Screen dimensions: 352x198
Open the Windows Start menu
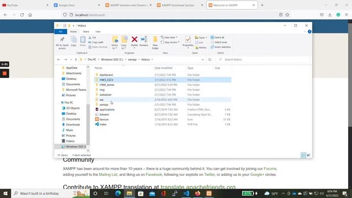point(5,193)
